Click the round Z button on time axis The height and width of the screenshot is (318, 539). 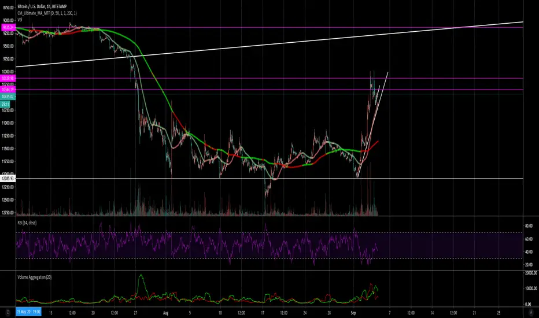click(7, 312)
